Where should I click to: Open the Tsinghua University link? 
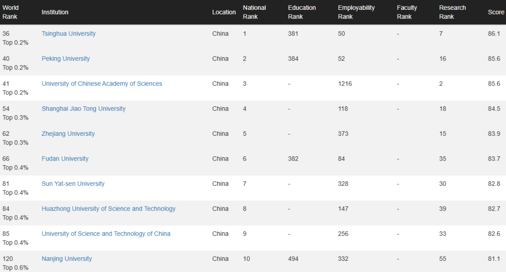point(68,34)
